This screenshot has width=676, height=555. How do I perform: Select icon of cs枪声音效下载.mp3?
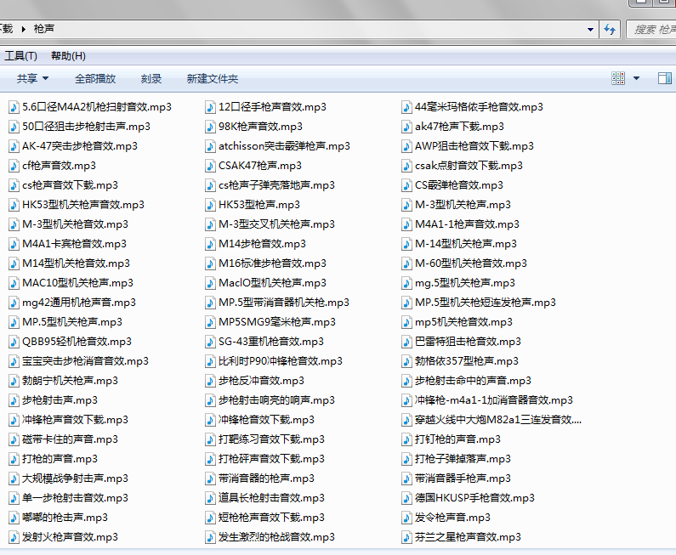14,185
